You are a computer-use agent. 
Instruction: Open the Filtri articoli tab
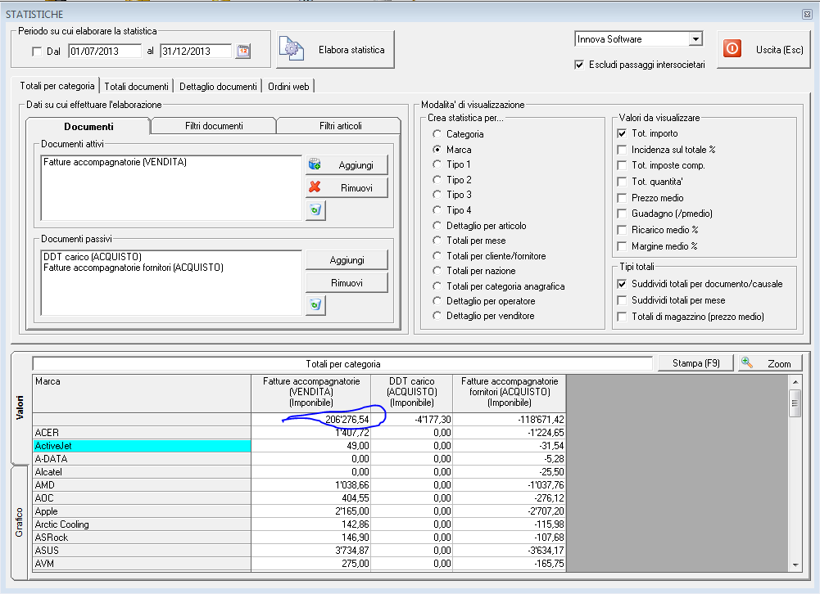(x=340, y=126)
